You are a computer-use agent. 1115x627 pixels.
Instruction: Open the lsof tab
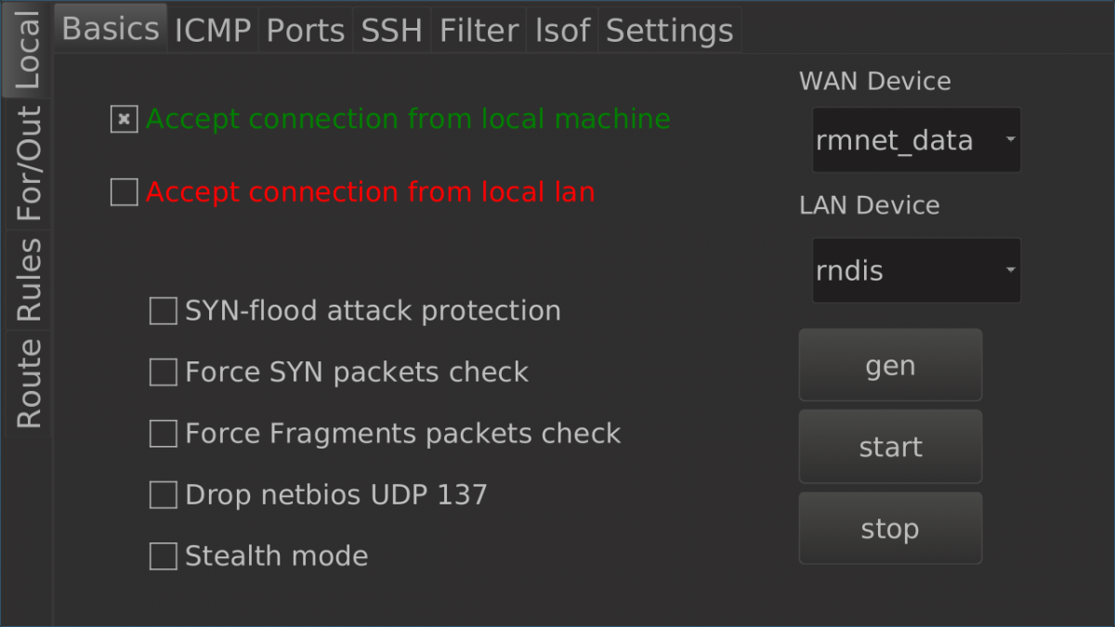(562, 31)
